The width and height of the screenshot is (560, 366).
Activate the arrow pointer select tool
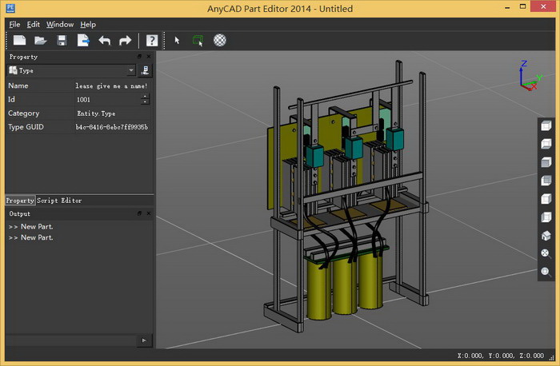[178, 40]
